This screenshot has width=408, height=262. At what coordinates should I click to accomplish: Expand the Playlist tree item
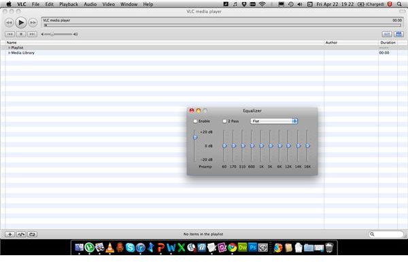pyautogui.click(x=10, y=48)
